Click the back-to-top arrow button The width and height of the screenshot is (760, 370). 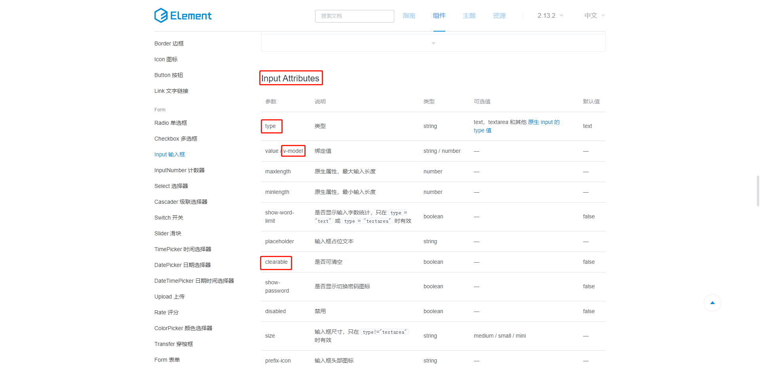(712, 303)
